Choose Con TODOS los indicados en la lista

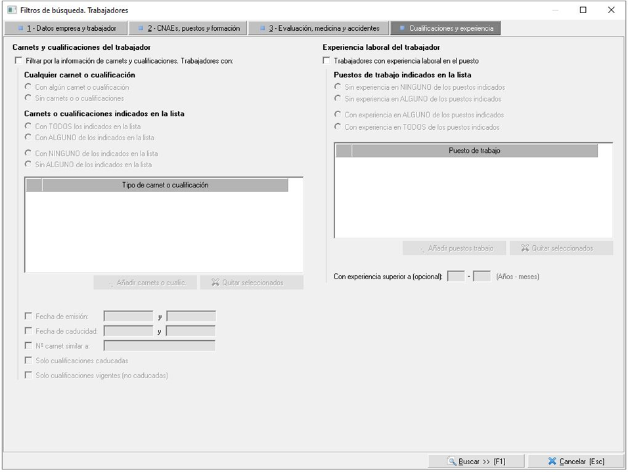pyautogui.click(x=28, y=126)
